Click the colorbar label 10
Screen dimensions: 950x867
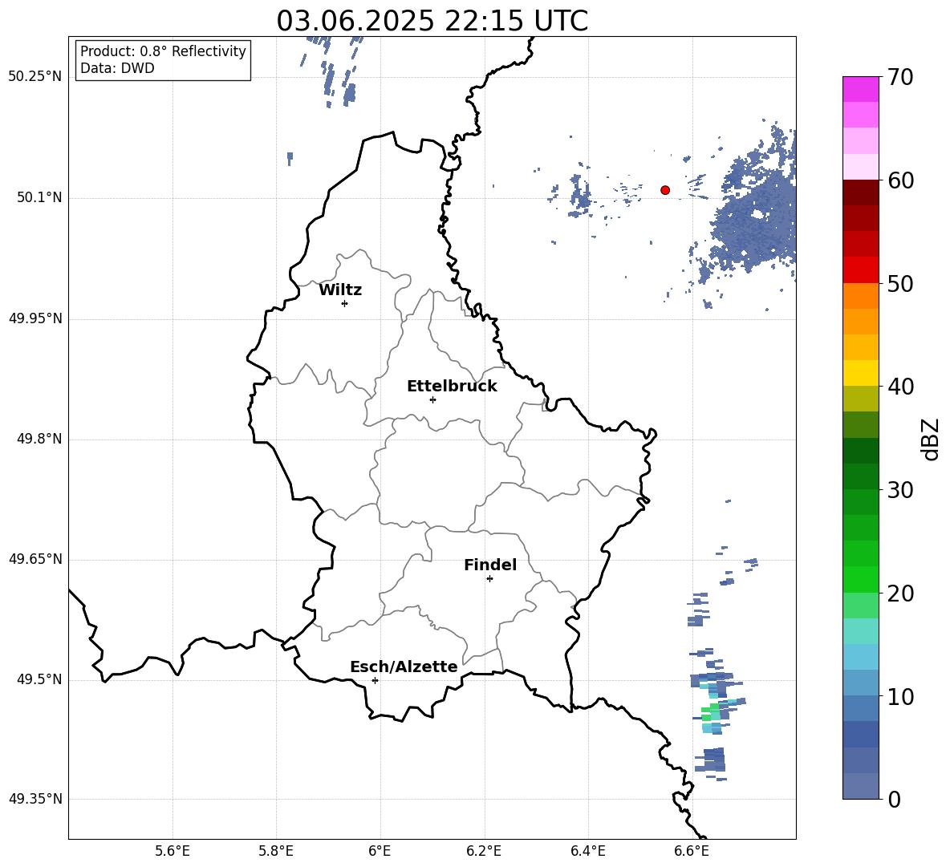pos(900,696)
